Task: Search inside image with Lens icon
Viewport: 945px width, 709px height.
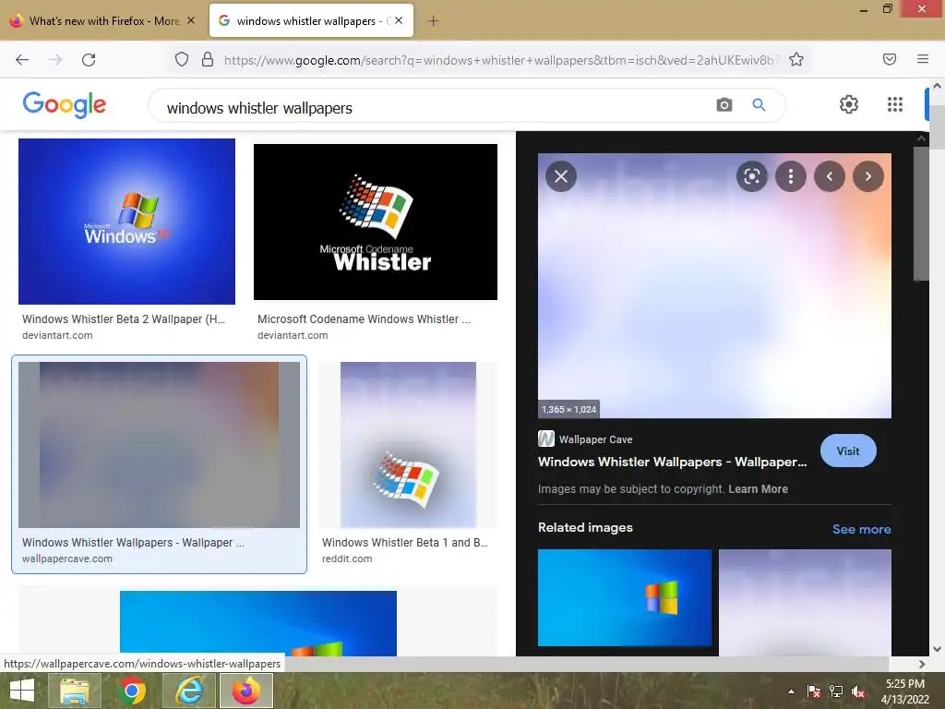Action: click(x=751, y=176)
